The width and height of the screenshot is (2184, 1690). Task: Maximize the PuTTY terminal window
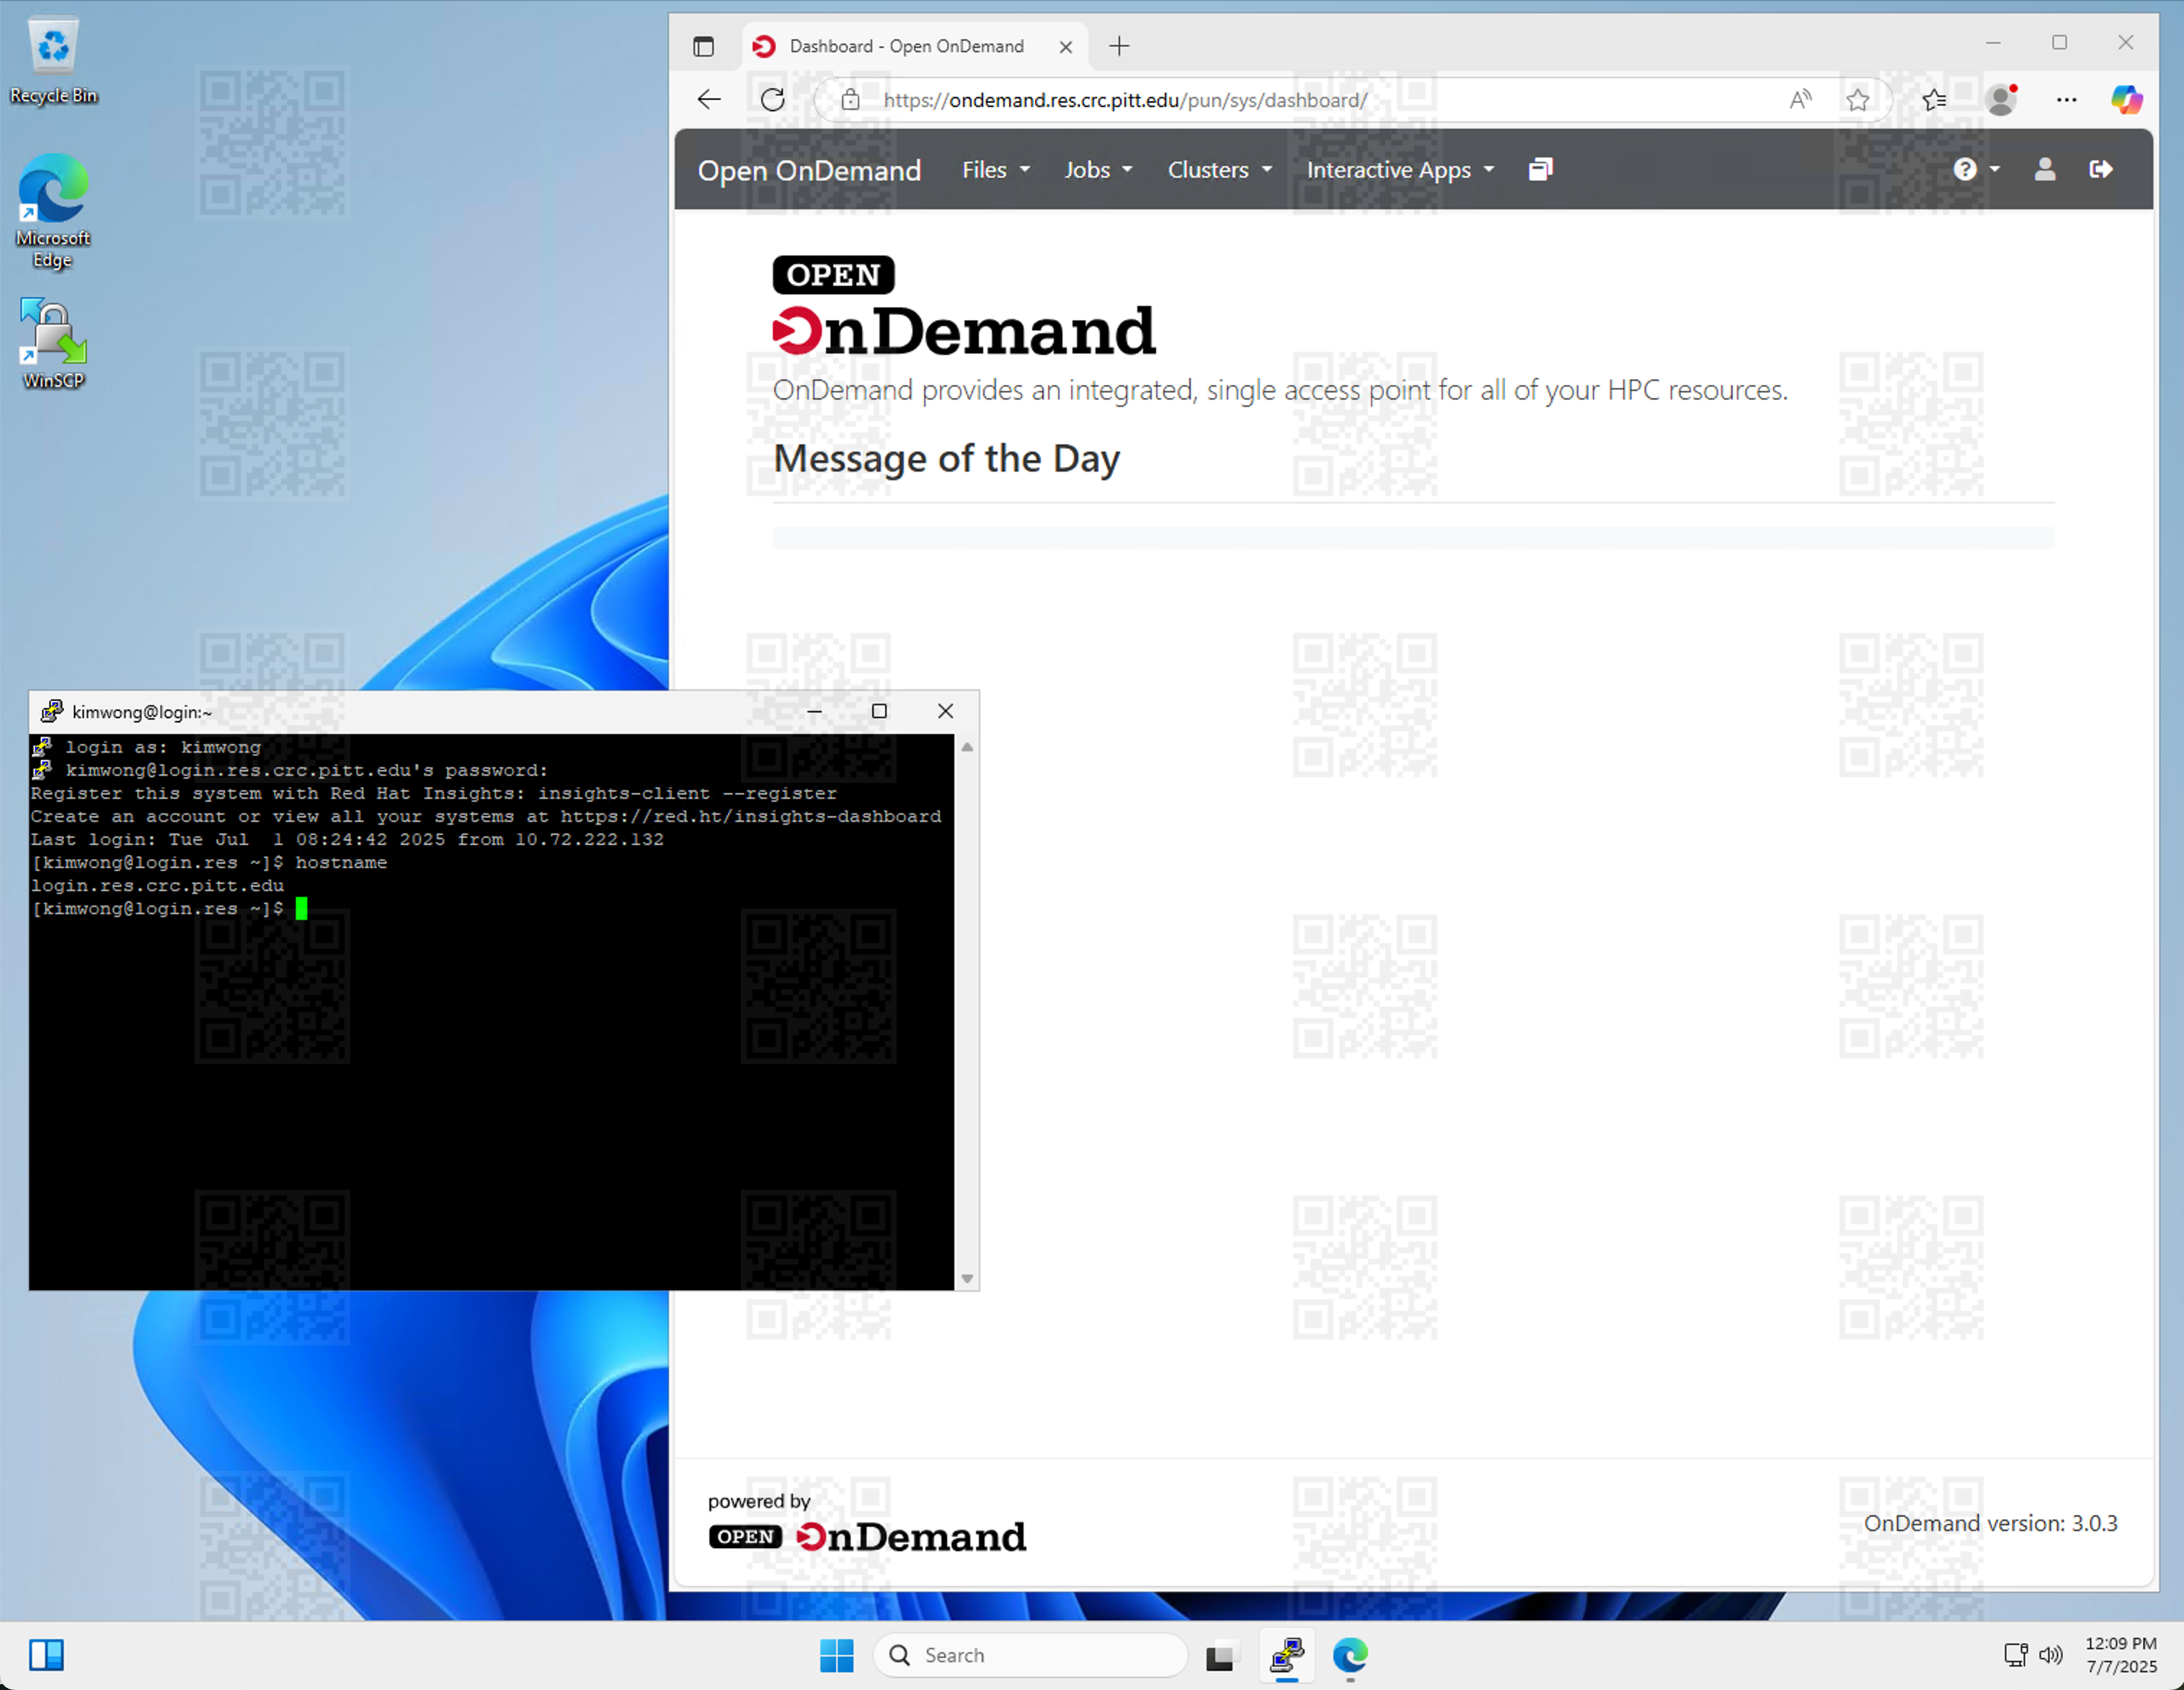point(879,711)
